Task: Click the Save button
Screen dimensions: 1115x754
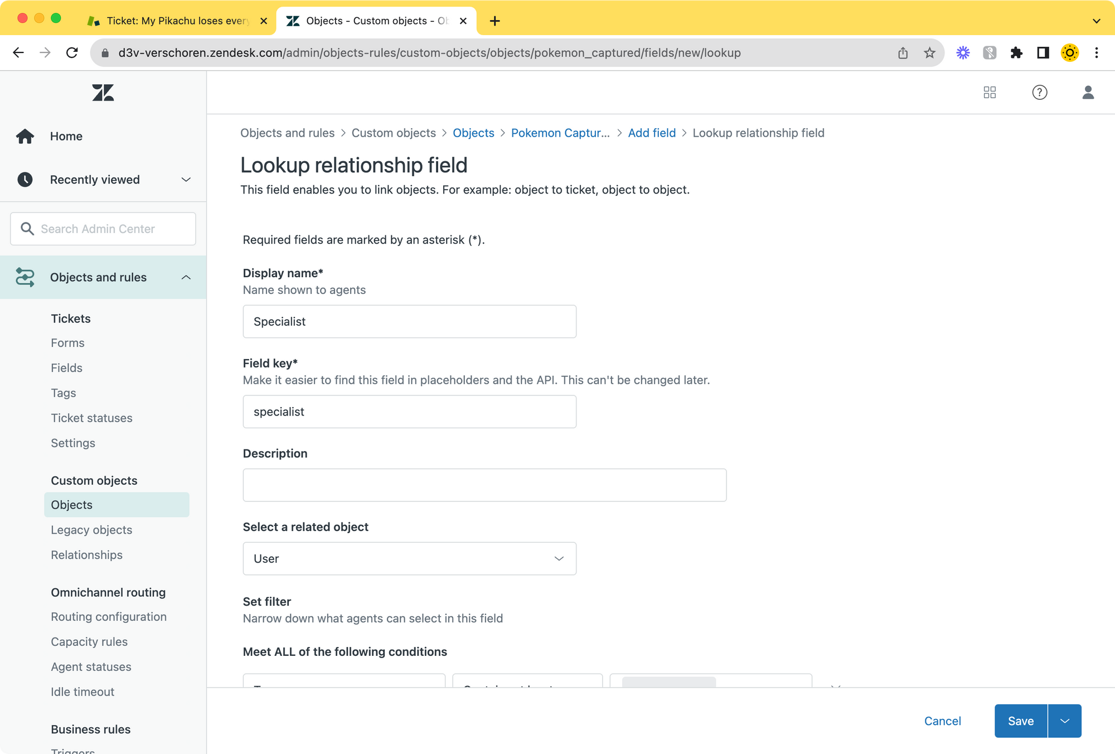Action: 1020,721
